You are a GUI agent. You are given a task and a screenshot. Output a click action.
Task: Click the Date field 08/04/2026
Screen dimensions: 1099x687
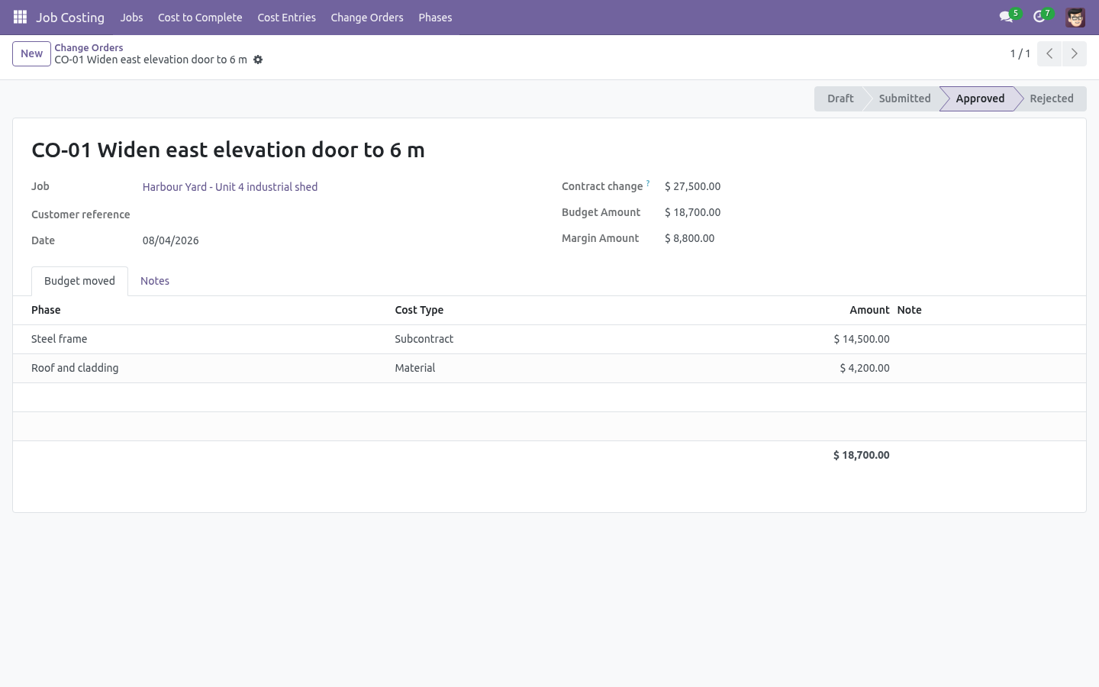point(170,240)
